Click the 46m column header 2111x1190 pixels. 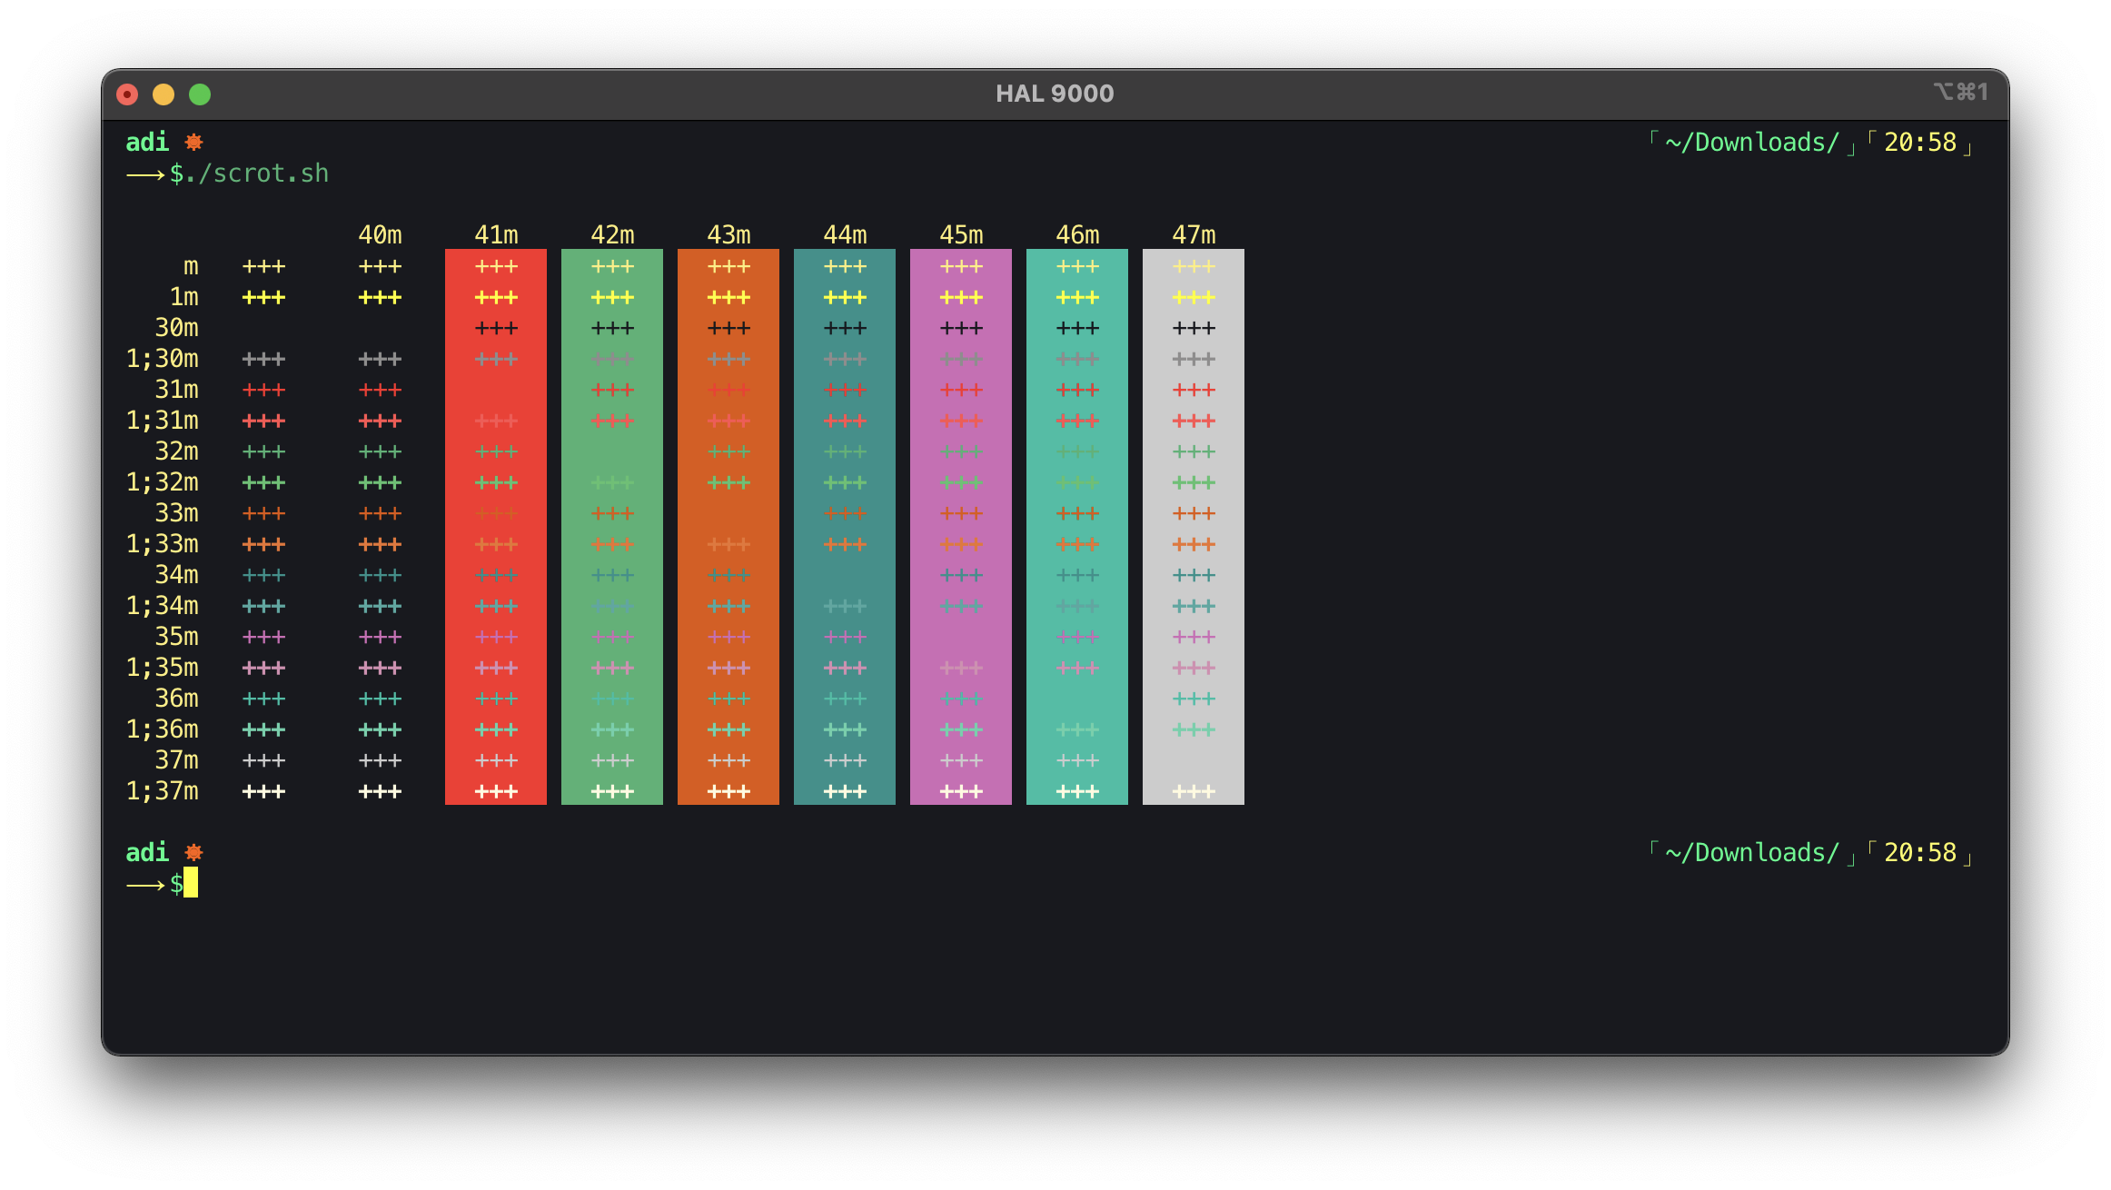click(x=1077, y=235)
